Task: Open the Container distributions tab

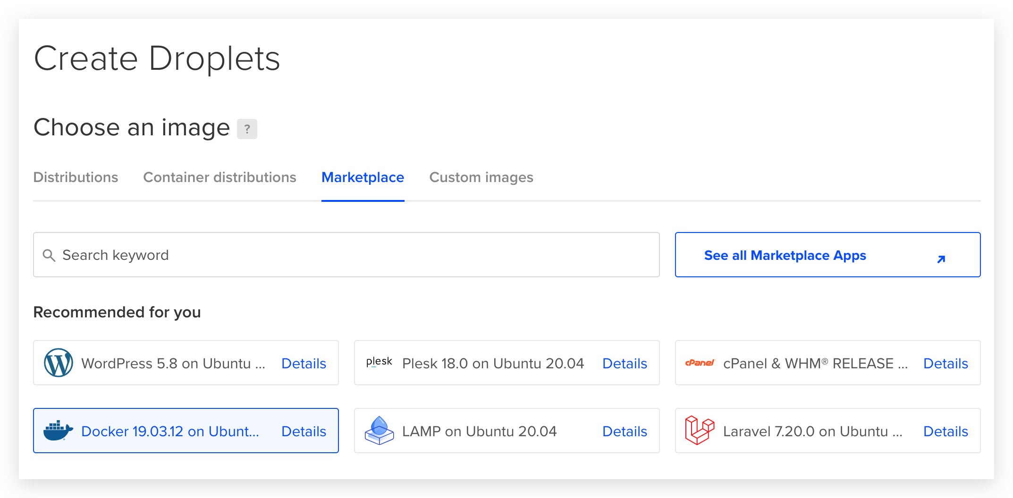Action: click(x=219, y=177)
